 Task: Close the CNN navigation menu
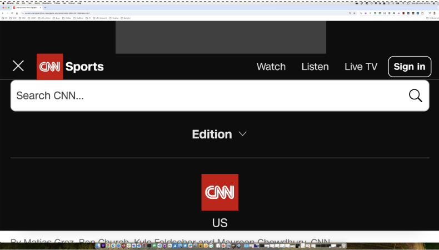[18, 66]
